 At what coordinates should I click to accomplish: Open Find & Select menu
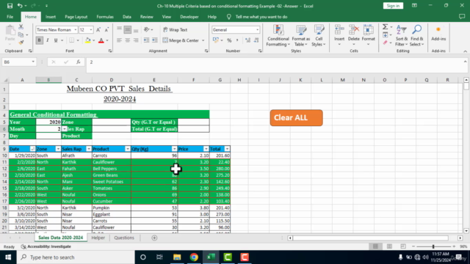point(416,36)
